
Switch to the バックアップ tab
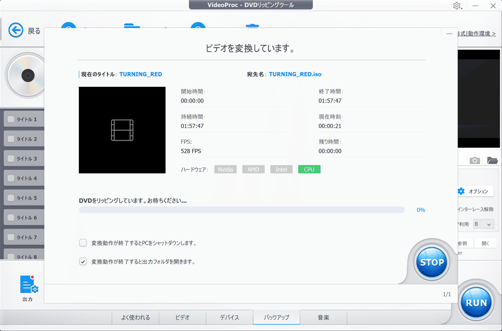click(x=277, y=317)
